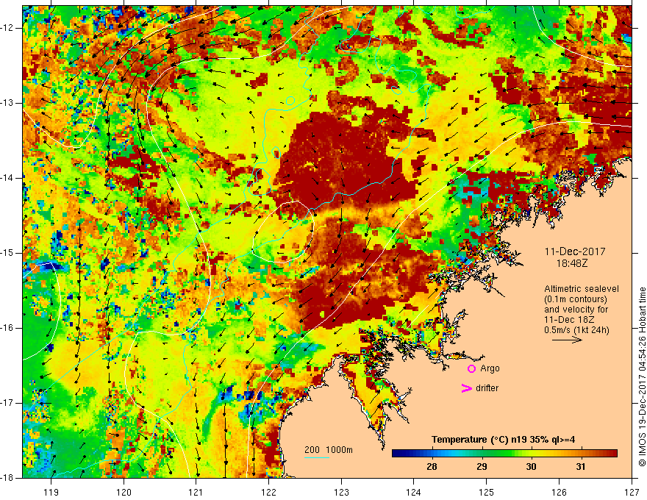Viewport: 647px width, 500px height.
Task: Click the longitude label '126'
Action: pyautogui.click(x=559, y=492)
